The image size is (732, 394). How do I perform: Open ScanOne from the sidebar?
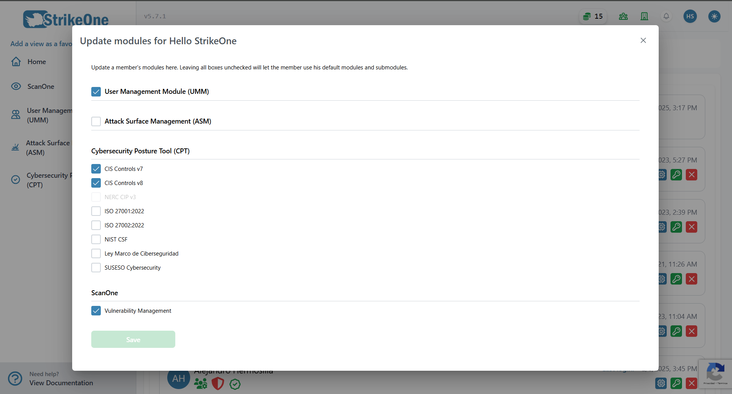40,87
